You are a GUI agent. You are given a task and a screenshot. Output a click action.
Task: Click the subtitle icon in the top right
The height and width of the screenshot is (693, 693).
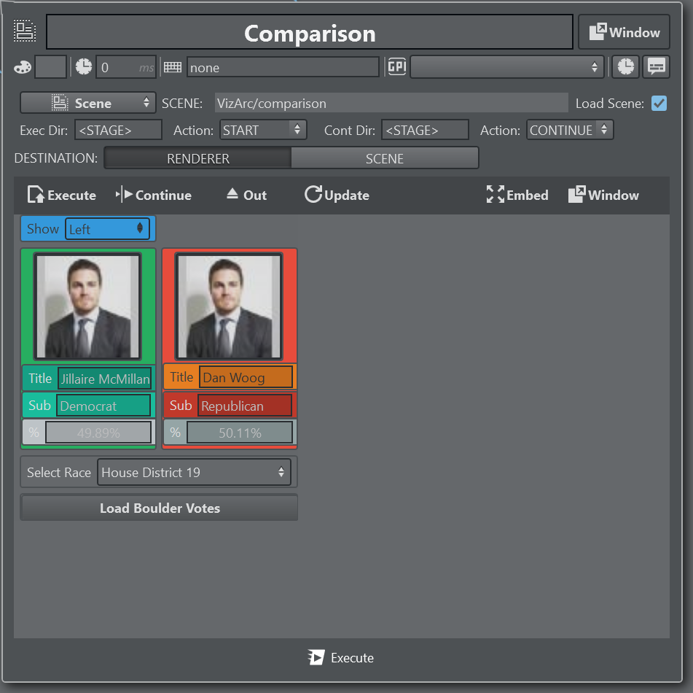[x=656, y=67]
